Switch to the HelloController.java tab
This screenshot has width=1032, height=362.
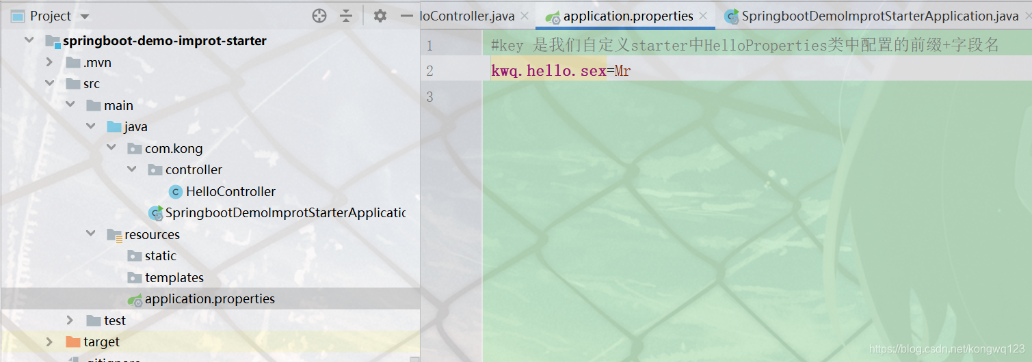click(468, 16)
